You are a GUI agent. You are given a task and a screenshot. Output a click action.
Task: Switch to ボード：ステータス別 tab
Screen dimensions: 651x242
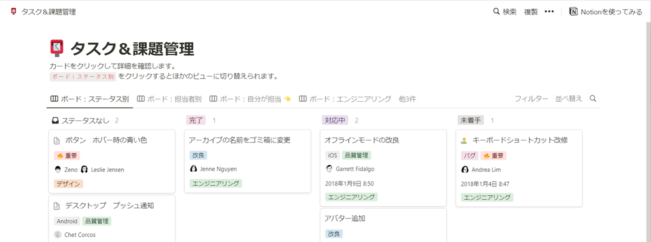(90, 99)
